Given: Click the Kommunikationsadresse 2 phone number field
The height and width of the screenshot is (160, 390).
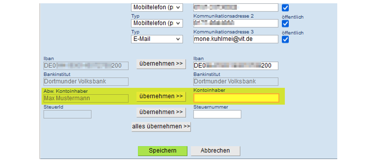Looking at the screenshot, I should pos(236,23).
